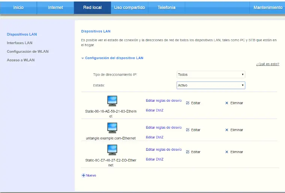Click the Eliminar label for Static-8C-E7-48-27-E2-DD
This screenshot has width=285, height=193.
237,152
